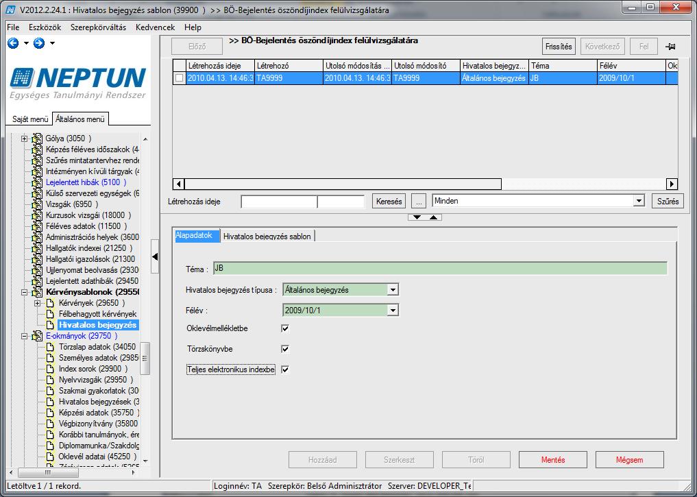The width and height of the screenshot is (697, 497).
Task: Click the red Mégsem button
Action: (x=629, y=460)
